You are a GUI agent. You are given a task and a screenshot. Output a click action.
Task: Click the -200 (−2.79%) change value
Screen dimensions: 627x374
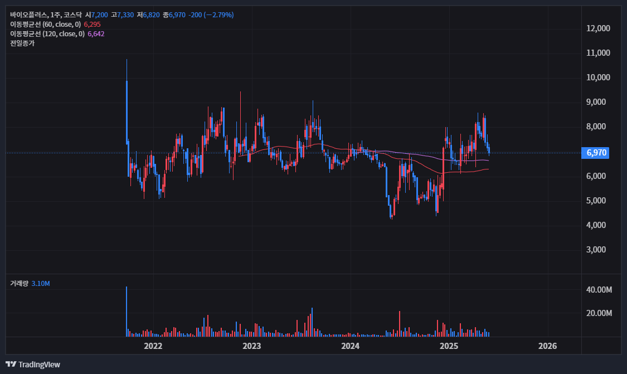(x=211, y=15)
